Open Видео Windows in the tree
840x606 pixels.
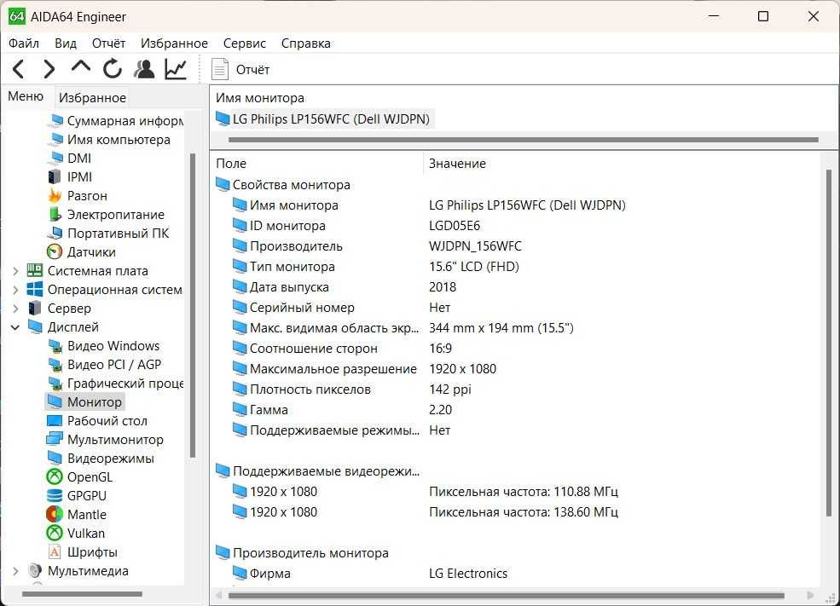pyautogui.click(x=103, y=346)
